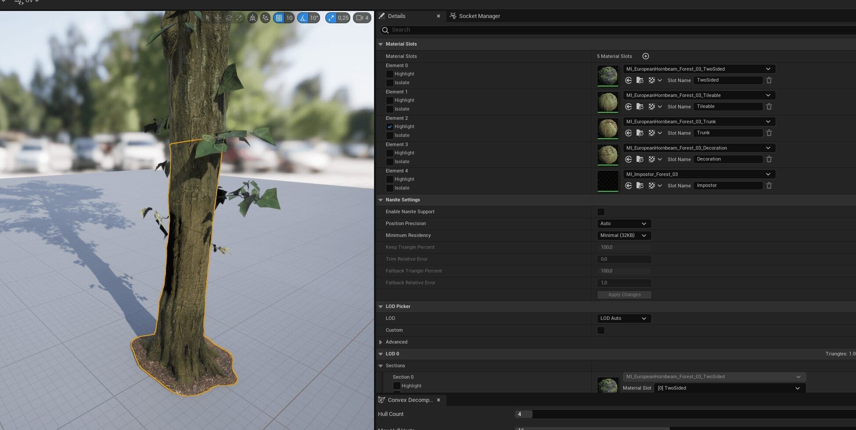
Task: Toggle grid snapping icon in viewport toolbar
Action: pyautogui.click(x=279, y=18)
